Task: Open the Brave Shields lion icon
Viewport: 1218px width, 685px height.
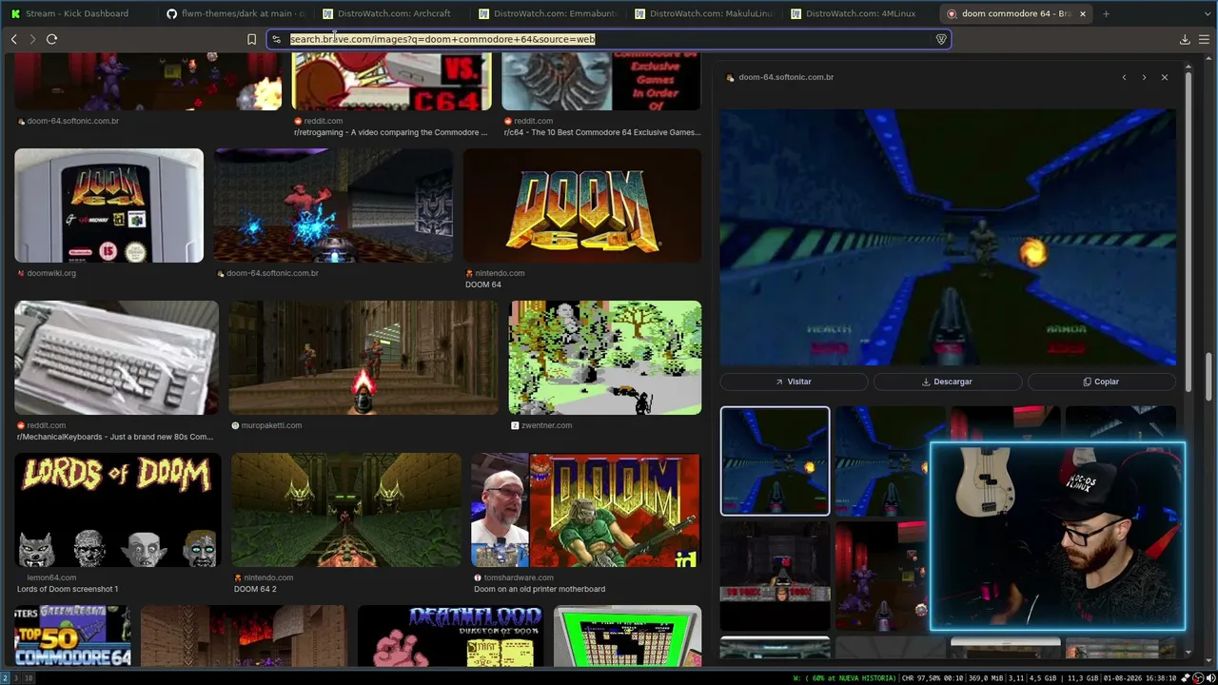Action: pyautogui.click(x=941, y=39)
